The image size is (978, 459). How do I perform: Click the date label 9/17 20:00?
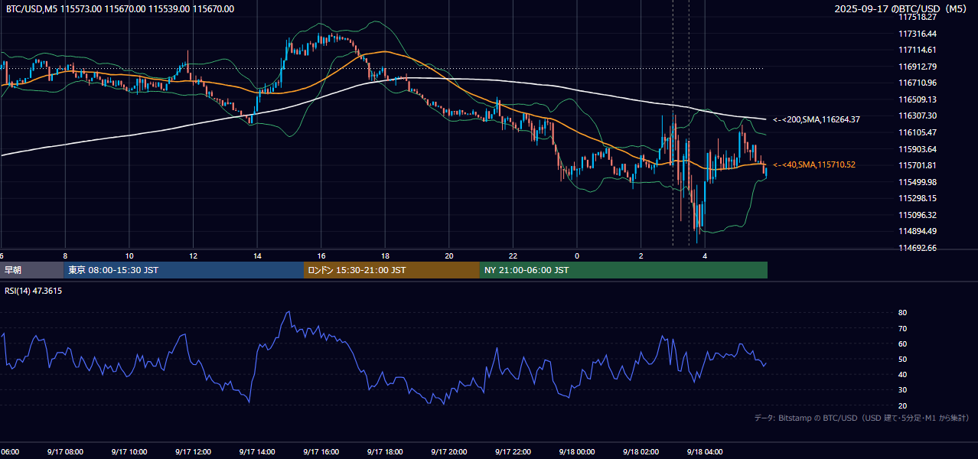pos(449,452)
